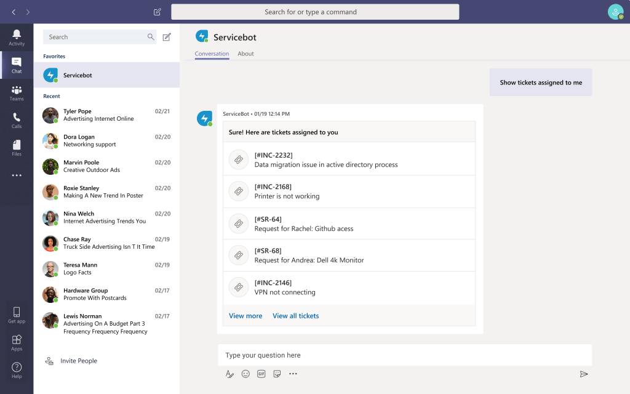Open the text Format icon
This screenshot has width=630, height=394.
[x=229, y=374]
